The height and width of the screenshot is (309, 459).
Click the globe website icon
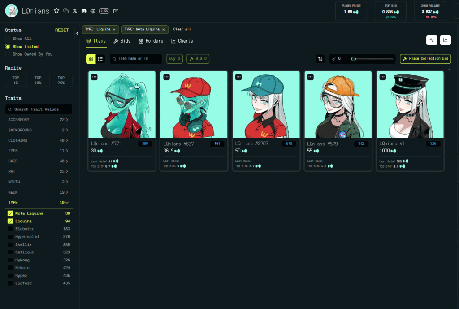[93, 11]
